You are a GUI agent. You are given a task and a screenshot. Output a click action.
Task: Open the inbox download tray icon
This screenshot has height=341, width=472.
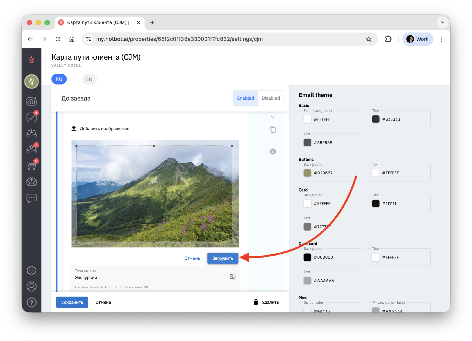[31, 133]
